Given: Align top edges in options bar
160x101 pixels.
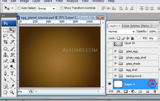Looking at the screenshot, I should click(x=103, y=8).
